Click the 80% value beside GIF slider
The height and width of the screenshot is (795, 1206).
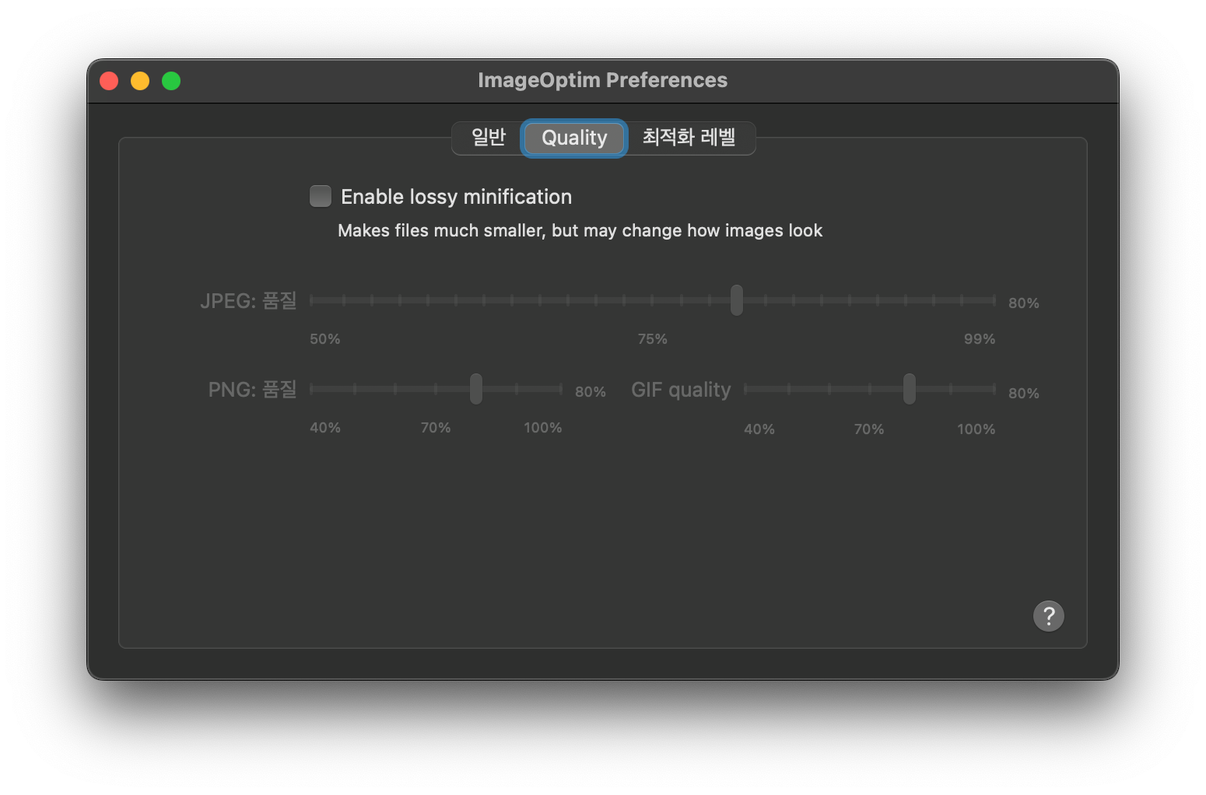[1024, 394]
